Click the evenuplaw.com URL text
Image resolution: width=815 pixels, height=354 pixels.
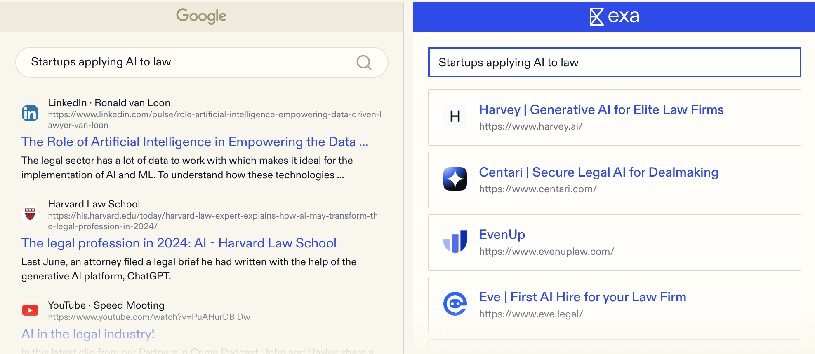546,252
